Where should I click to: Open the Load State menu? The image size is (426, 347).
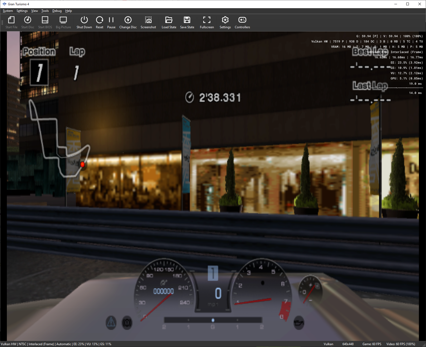tap(169, 22)
